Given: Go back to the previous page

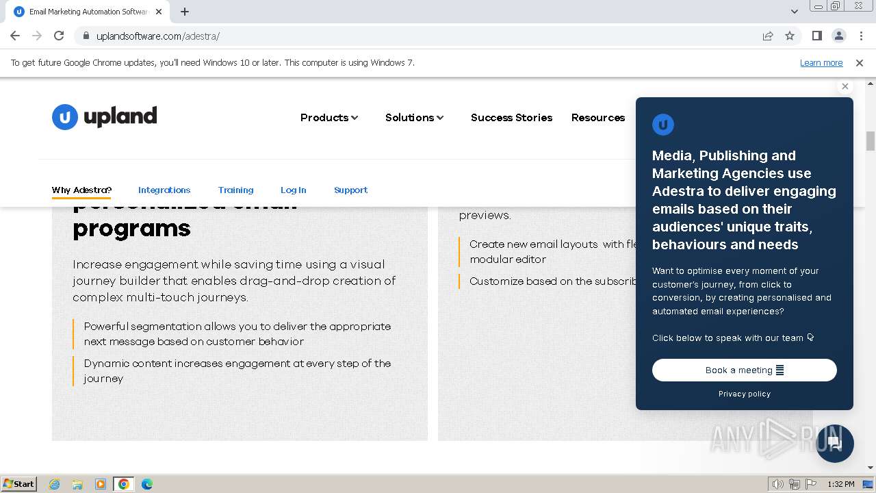Looking at the screenshot, I should tap(15, 36).
